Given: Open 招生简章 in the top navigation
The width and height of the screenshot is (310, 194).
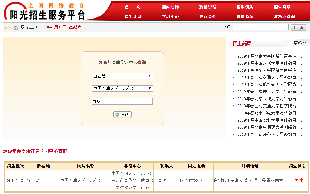Looking at the screenshot, I should point(282,7).
